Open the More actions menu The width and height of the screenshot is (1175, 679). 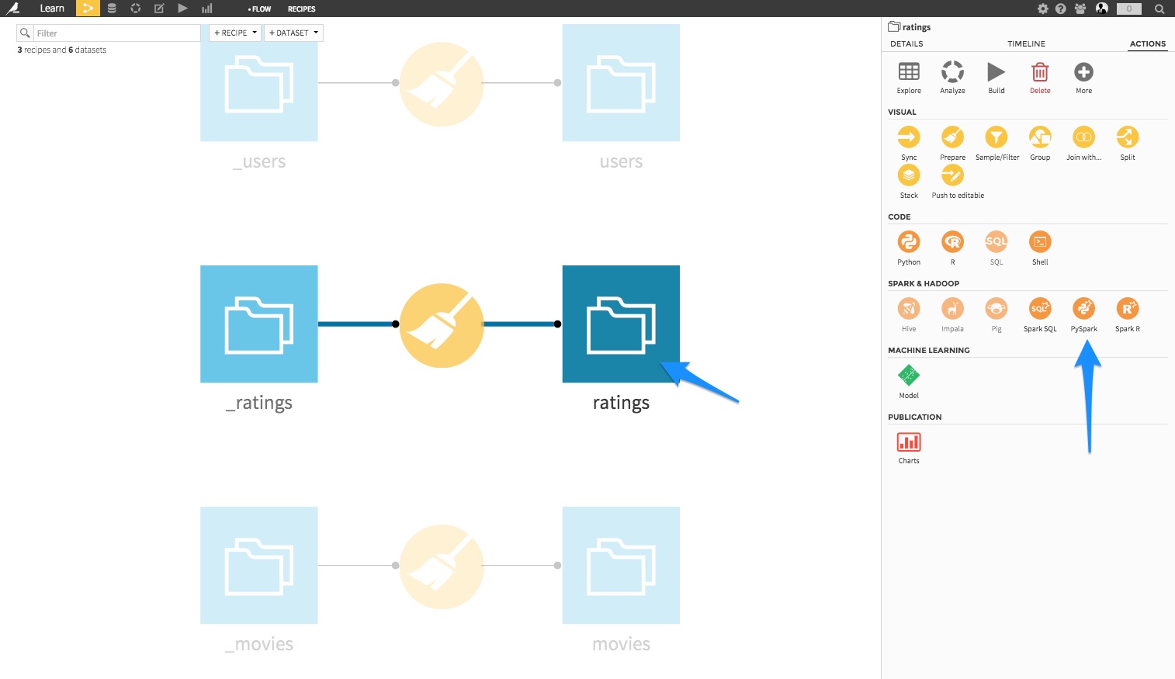[1083, 76]
